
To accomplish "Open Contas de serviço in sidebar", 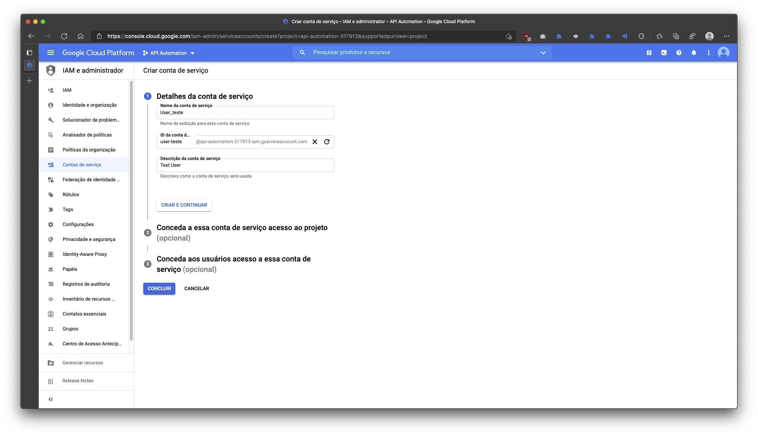I will (84, 165).
